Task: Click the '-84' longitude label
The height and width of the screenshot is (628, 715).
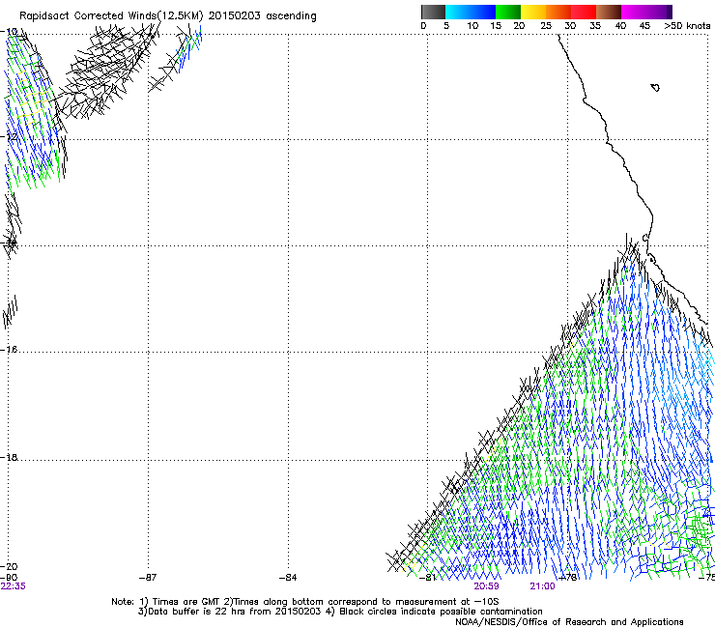Action: [x=288, y=578]
